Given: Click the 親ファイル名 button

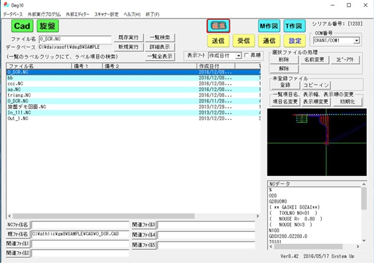Looking at the screenshot, I should [18, 234].
